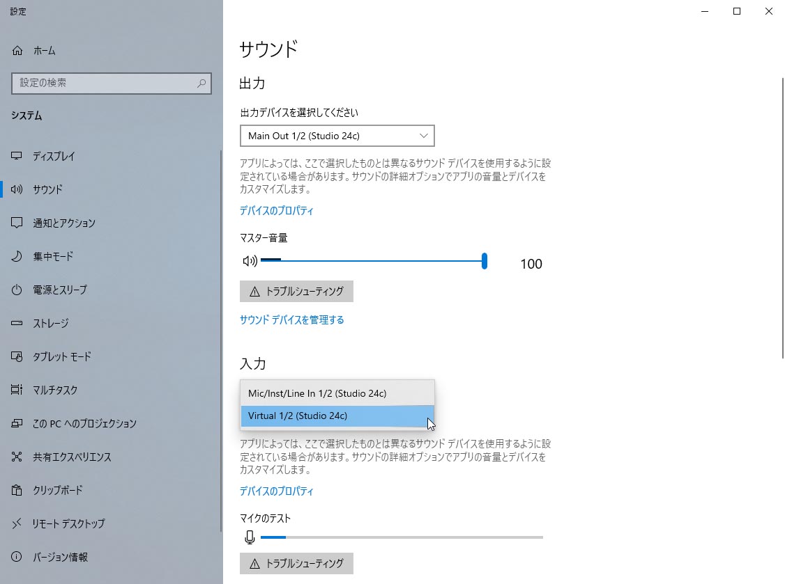Set the マスター音量 slider handle
Image resolution: width=785 pixels, height=584 pixels.
pyautogui.click(x=484, y=260)
